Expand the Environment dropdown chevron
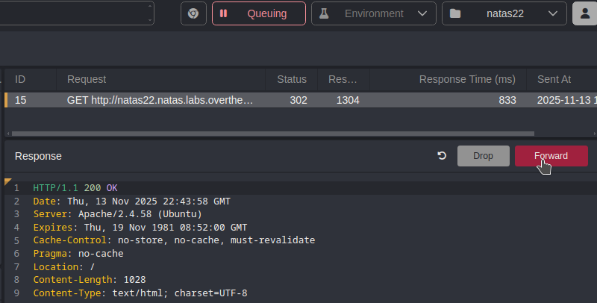This screenshot has height=303, width=597. tap(422, 13)
